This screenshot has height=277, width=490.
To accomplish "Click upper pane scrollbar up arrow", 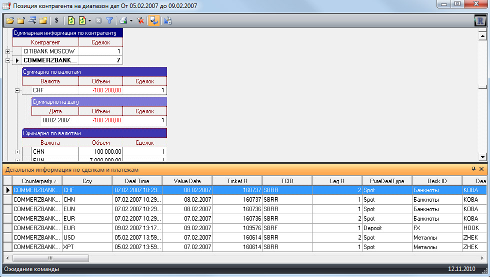I will coord(482,36).
